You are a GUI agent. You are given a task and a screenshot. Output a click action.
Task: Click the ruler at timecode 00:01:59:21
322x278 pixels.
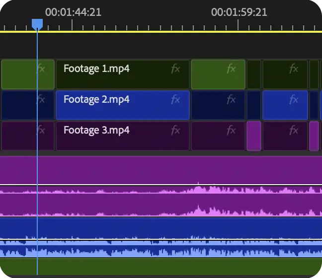click(x=238, y=25)
